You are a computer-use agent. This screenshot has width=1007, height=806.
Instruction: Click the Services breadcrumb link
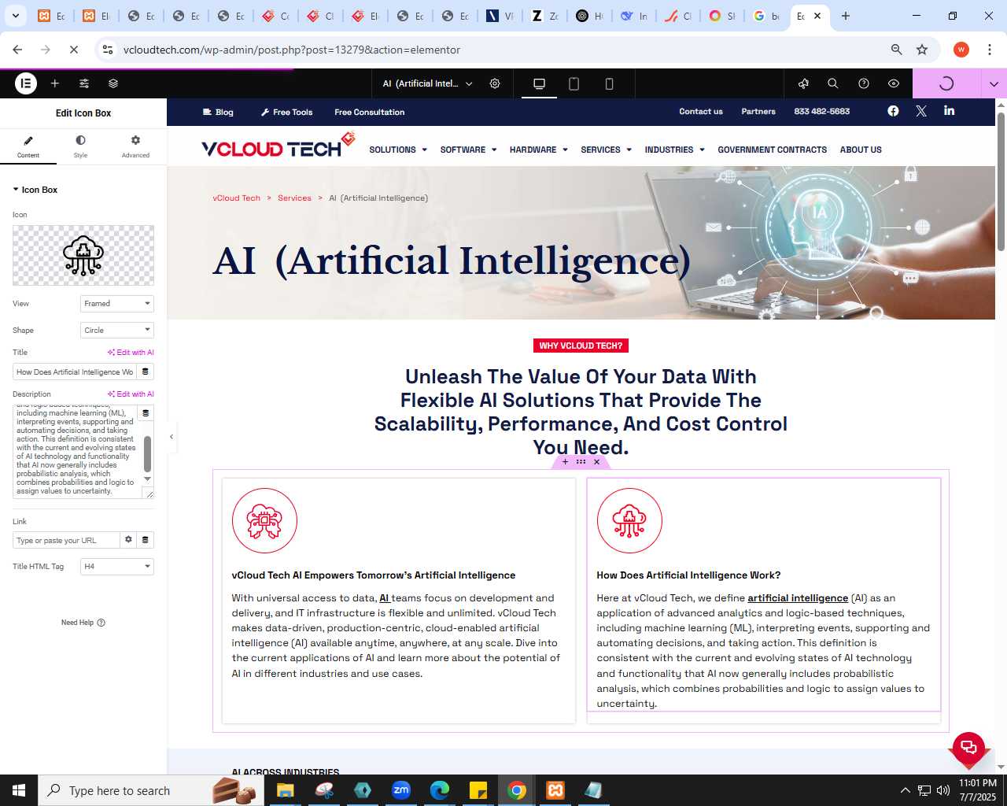[294, 198]
